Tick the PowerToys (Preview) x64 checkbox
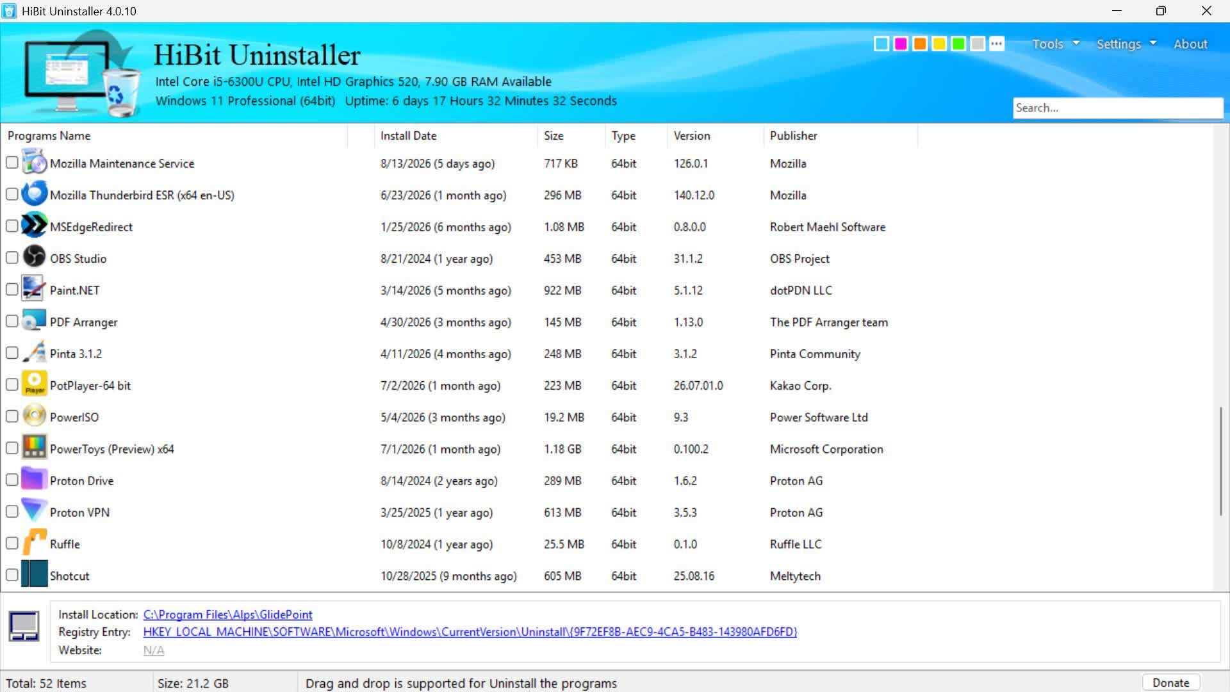Viewport: 1230px width, 692px height. coord(12,448)
